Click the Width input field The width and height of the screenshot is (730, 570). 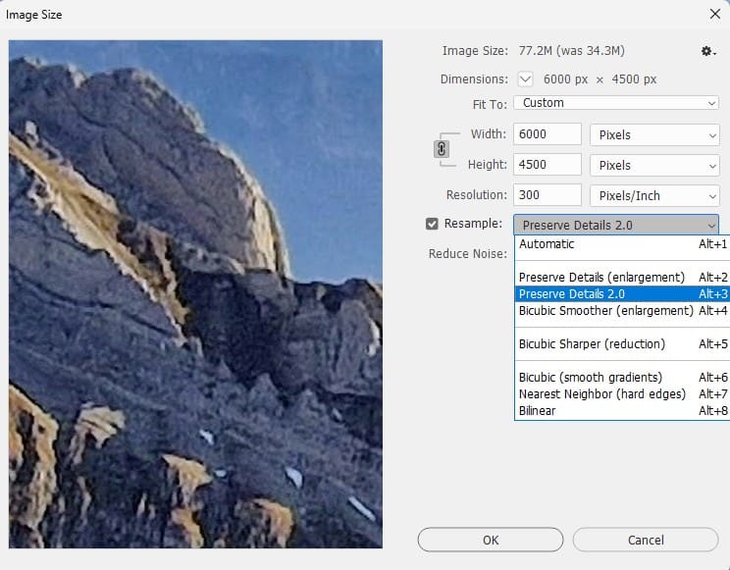547,135
